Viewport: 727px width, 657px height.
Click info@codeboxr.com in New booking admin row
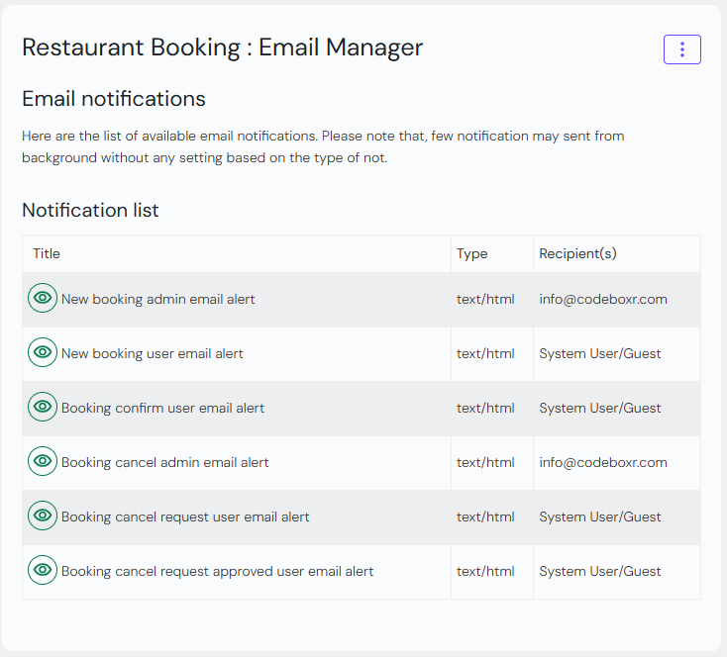click(x=603, y=299)
